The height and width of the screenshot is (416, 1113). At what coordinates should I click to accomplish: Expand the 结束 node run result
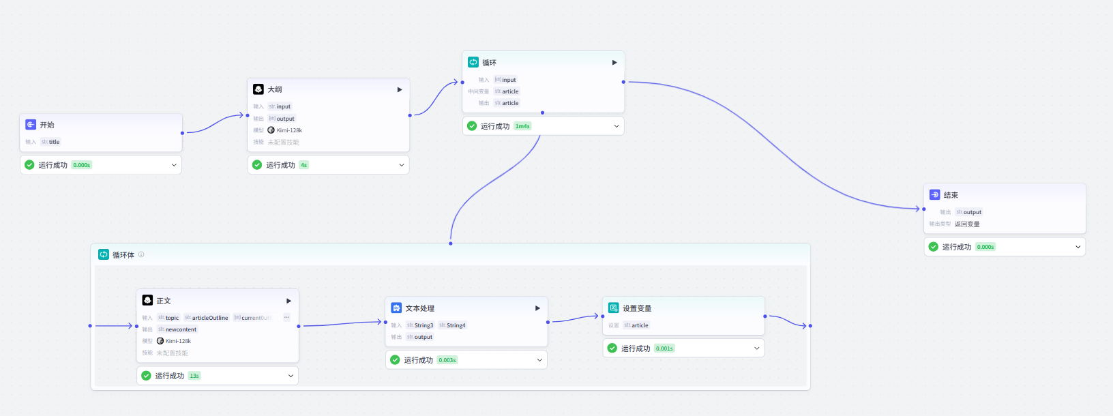click(x=1078, y=247)
